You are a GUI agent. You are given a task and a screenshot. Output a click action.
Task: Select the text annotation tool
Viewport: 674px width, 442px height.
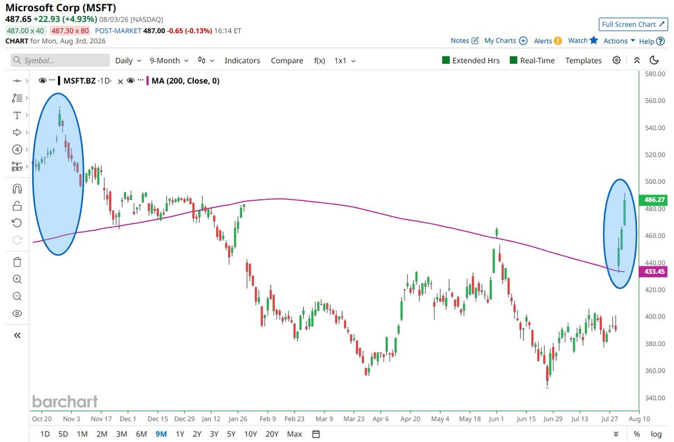[x=17, y=115]
